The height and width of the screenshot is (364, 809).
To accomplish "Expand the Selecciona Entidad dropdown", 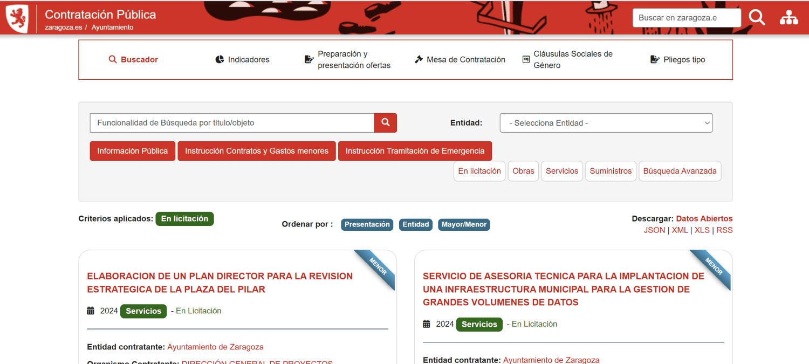I will point(606,123).
